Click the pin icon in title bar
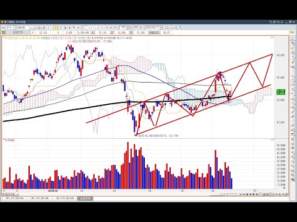Viewport: 297px width, 222px height. pos(282,22)
